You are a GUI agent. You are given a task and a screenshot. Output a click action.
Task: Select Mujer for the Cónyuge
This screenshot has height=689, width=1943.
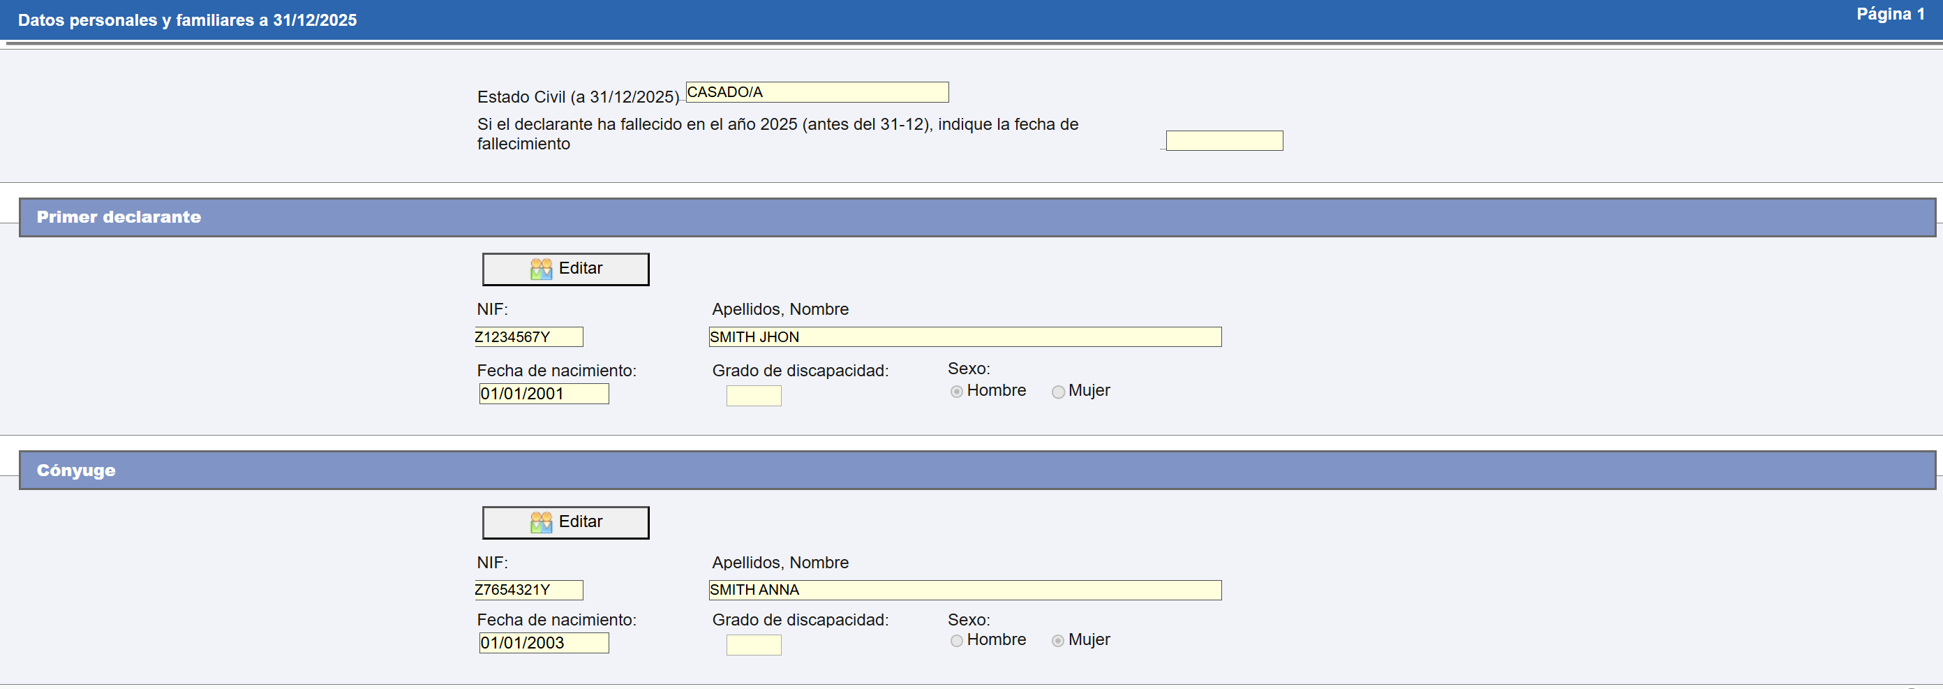(1058, 641)
